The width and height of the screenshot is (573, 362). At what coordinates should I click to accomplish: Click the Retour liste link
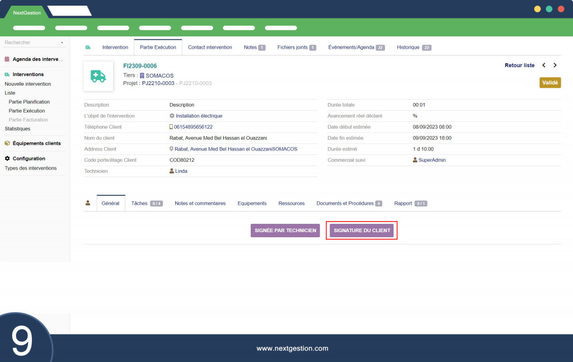point(519,65)
